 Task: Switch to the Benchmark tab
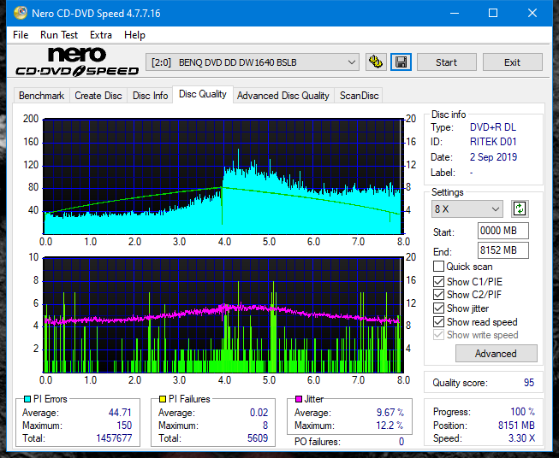click(x=42, y=96)
